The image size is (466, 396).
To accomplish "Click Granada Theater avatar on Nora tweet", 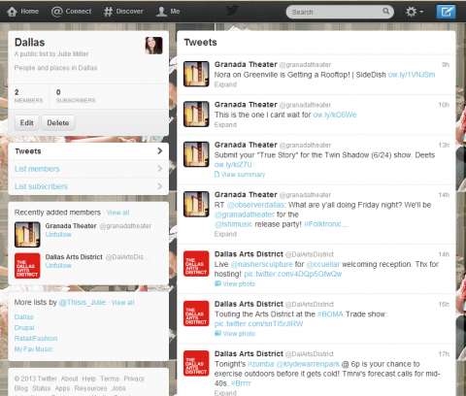I will point(196,74).
